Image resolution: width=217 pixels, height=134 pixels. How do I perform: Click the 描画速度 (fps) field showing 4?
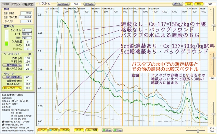[28, 81]
